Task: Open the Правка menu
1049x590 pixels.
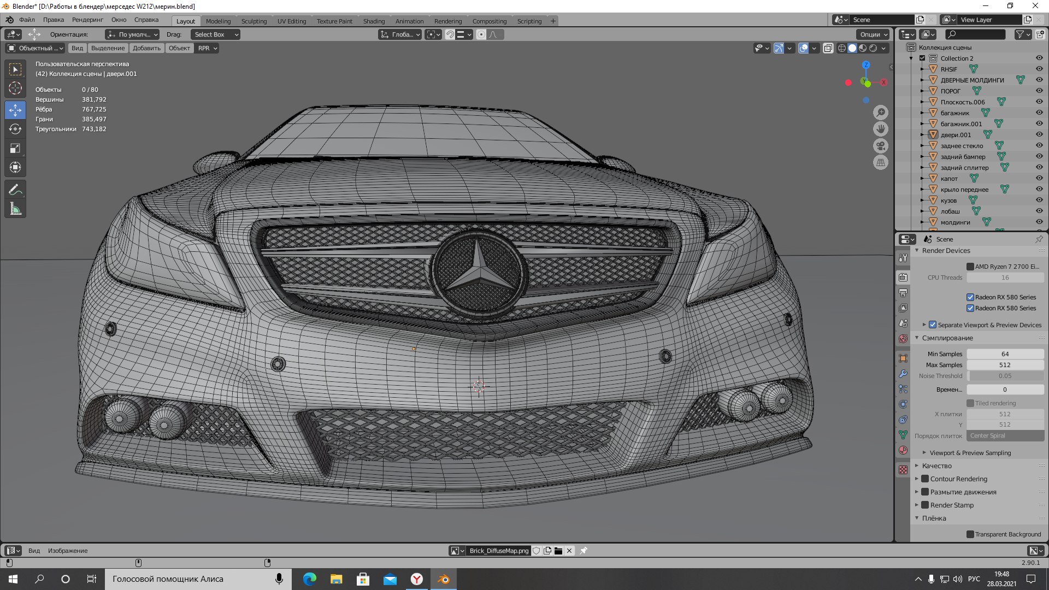Action: (54, 20)
